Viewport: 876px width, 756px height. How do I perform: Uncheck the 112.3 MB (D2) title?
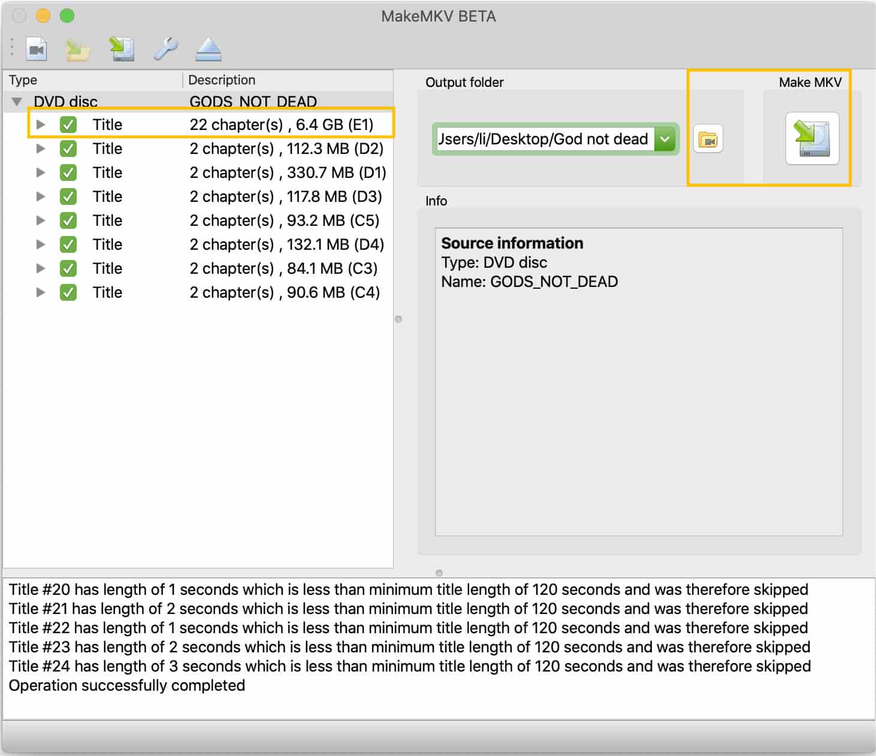pyautogui.click(x=68, y=149)
